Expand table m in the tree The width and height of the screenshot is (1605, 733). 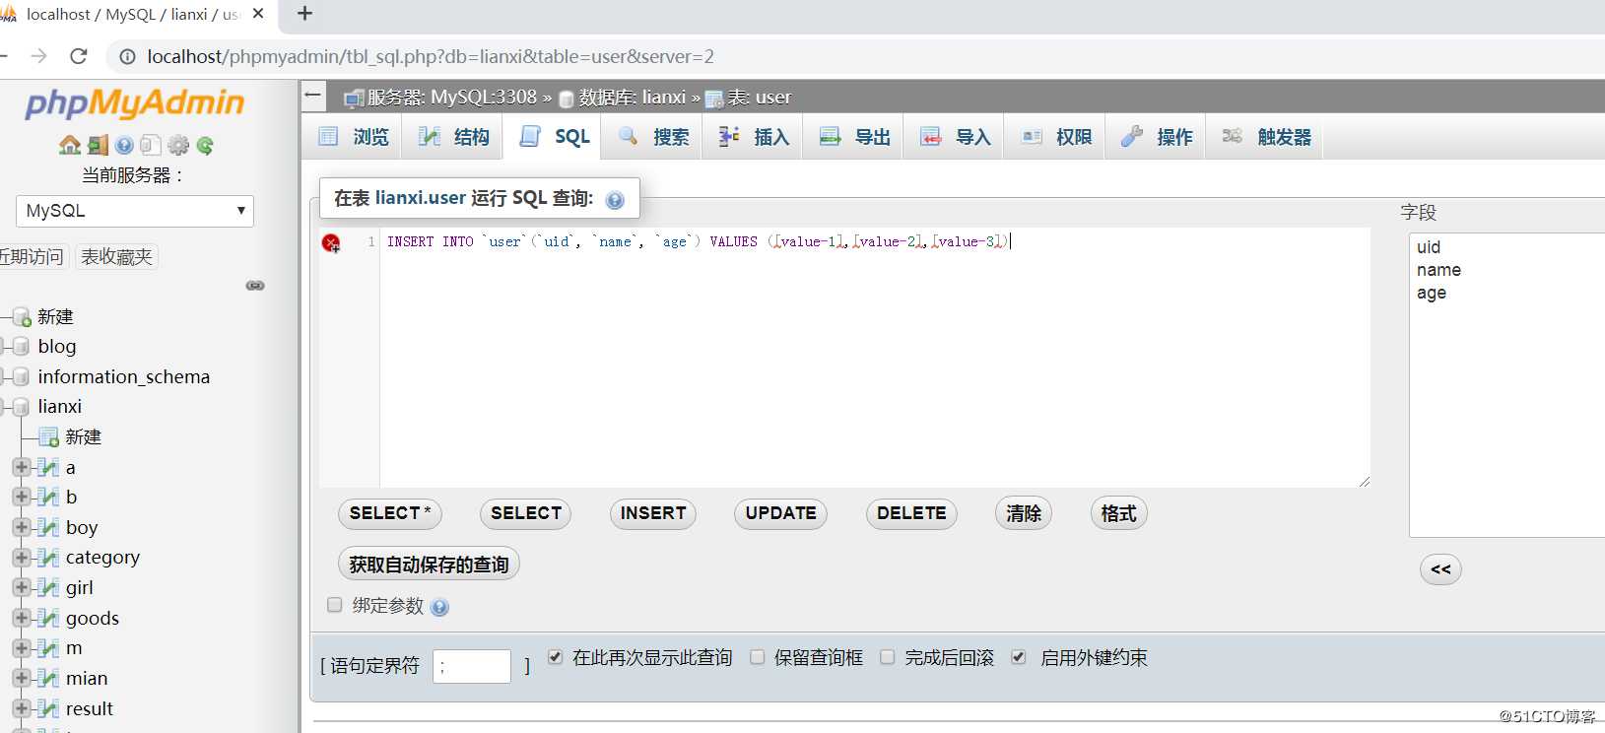pos(21,647)
